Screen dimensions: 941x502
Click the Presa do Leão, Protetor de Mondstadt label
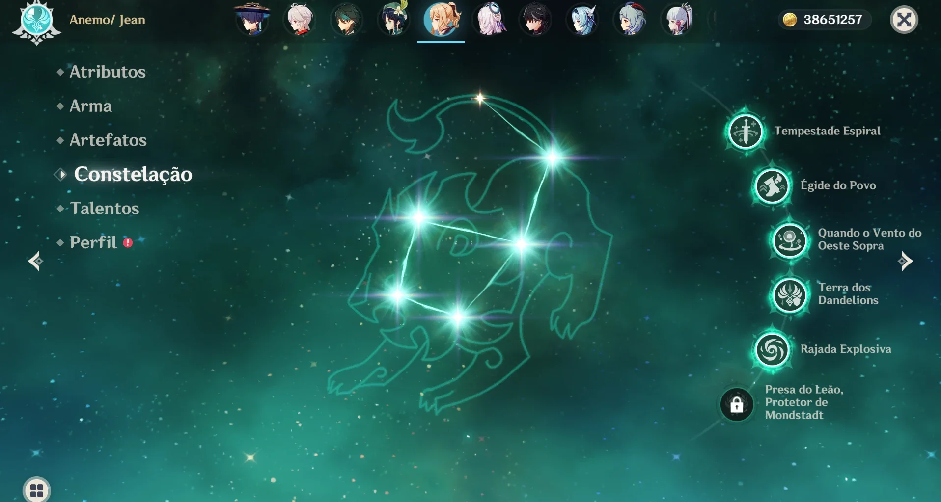804,402
